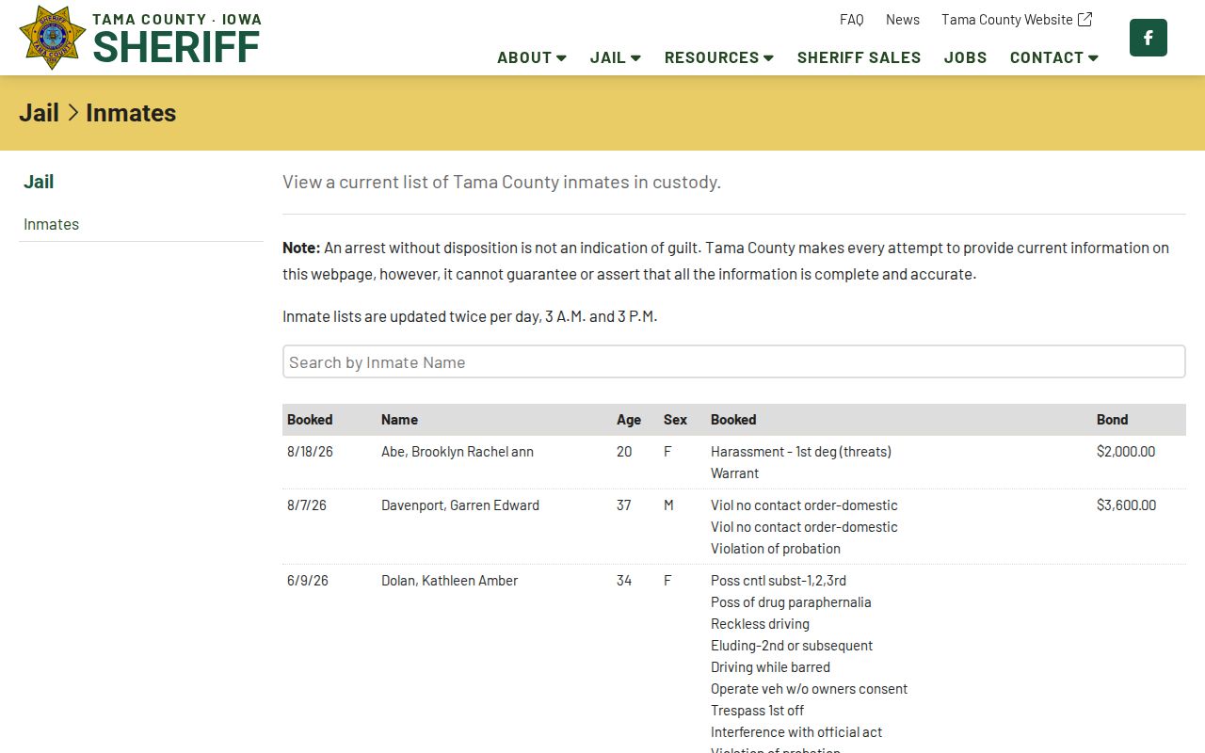This screenshot has width=1205, height=753.
Task: Click the Jail heading in the sidebar
Action: pyautogui.click(x=39, y=182)
